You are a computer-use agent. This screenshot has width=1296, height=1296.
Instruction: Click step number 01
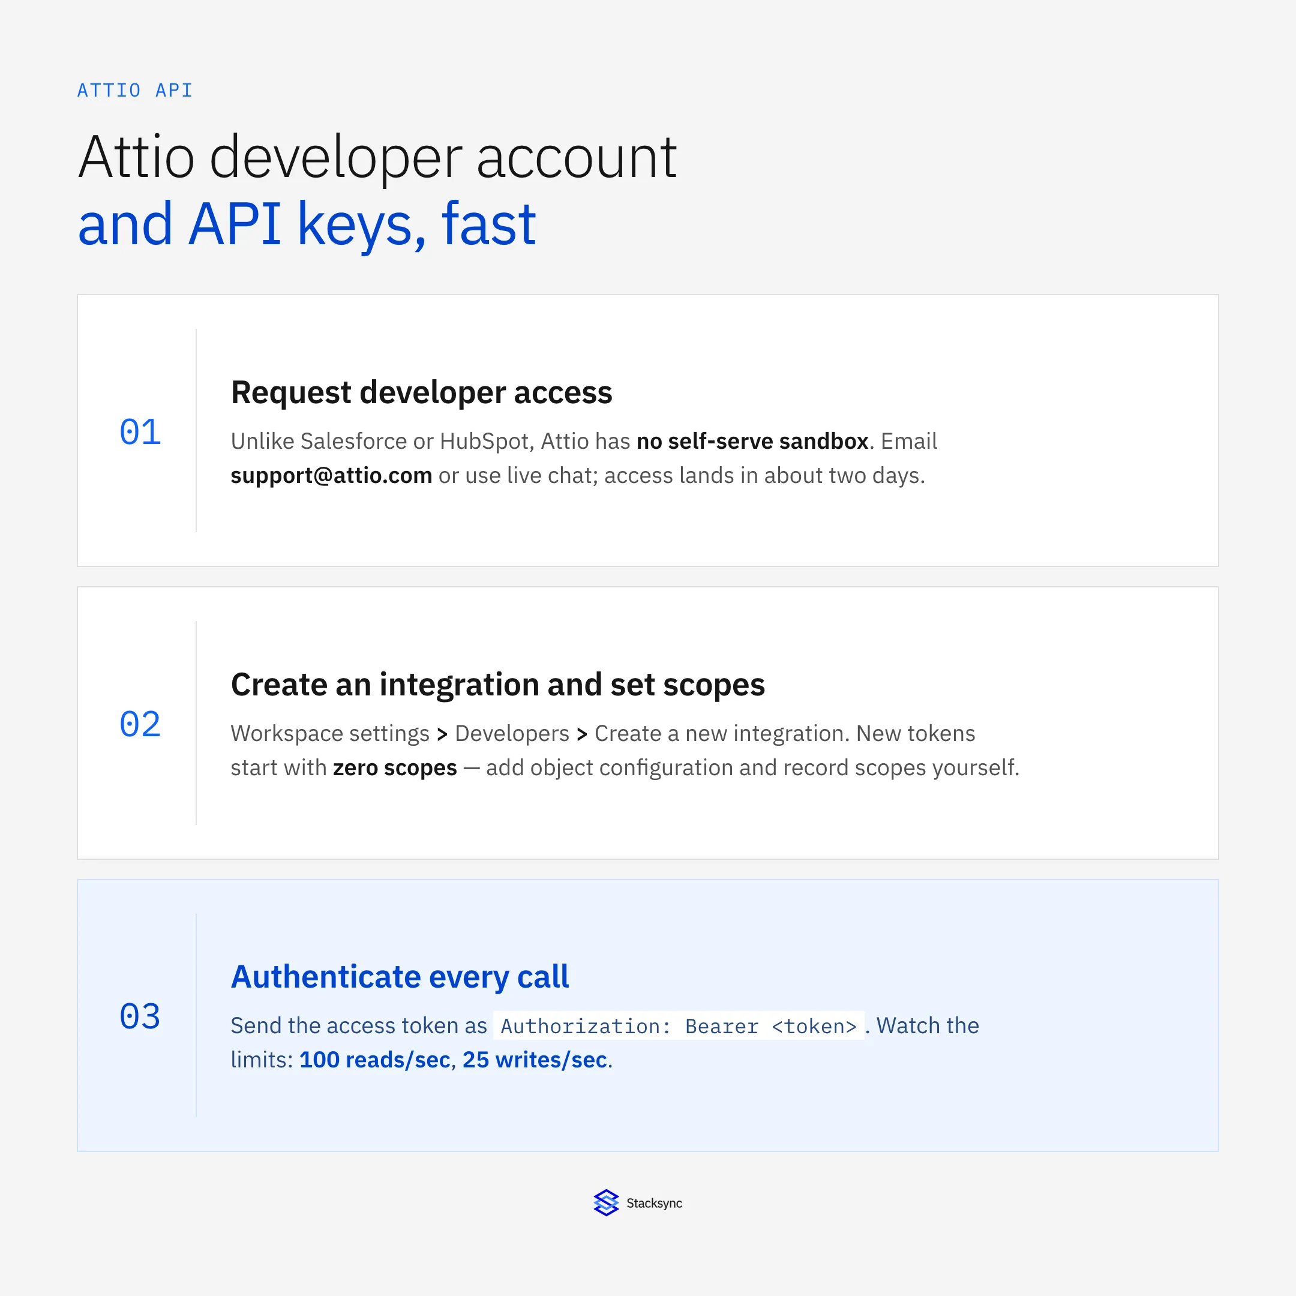click(x=140, y=431)
